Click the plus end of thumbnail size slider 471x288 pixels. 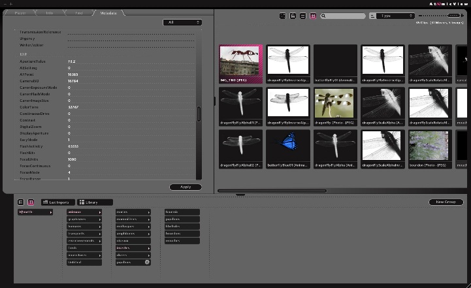(462, 15)
